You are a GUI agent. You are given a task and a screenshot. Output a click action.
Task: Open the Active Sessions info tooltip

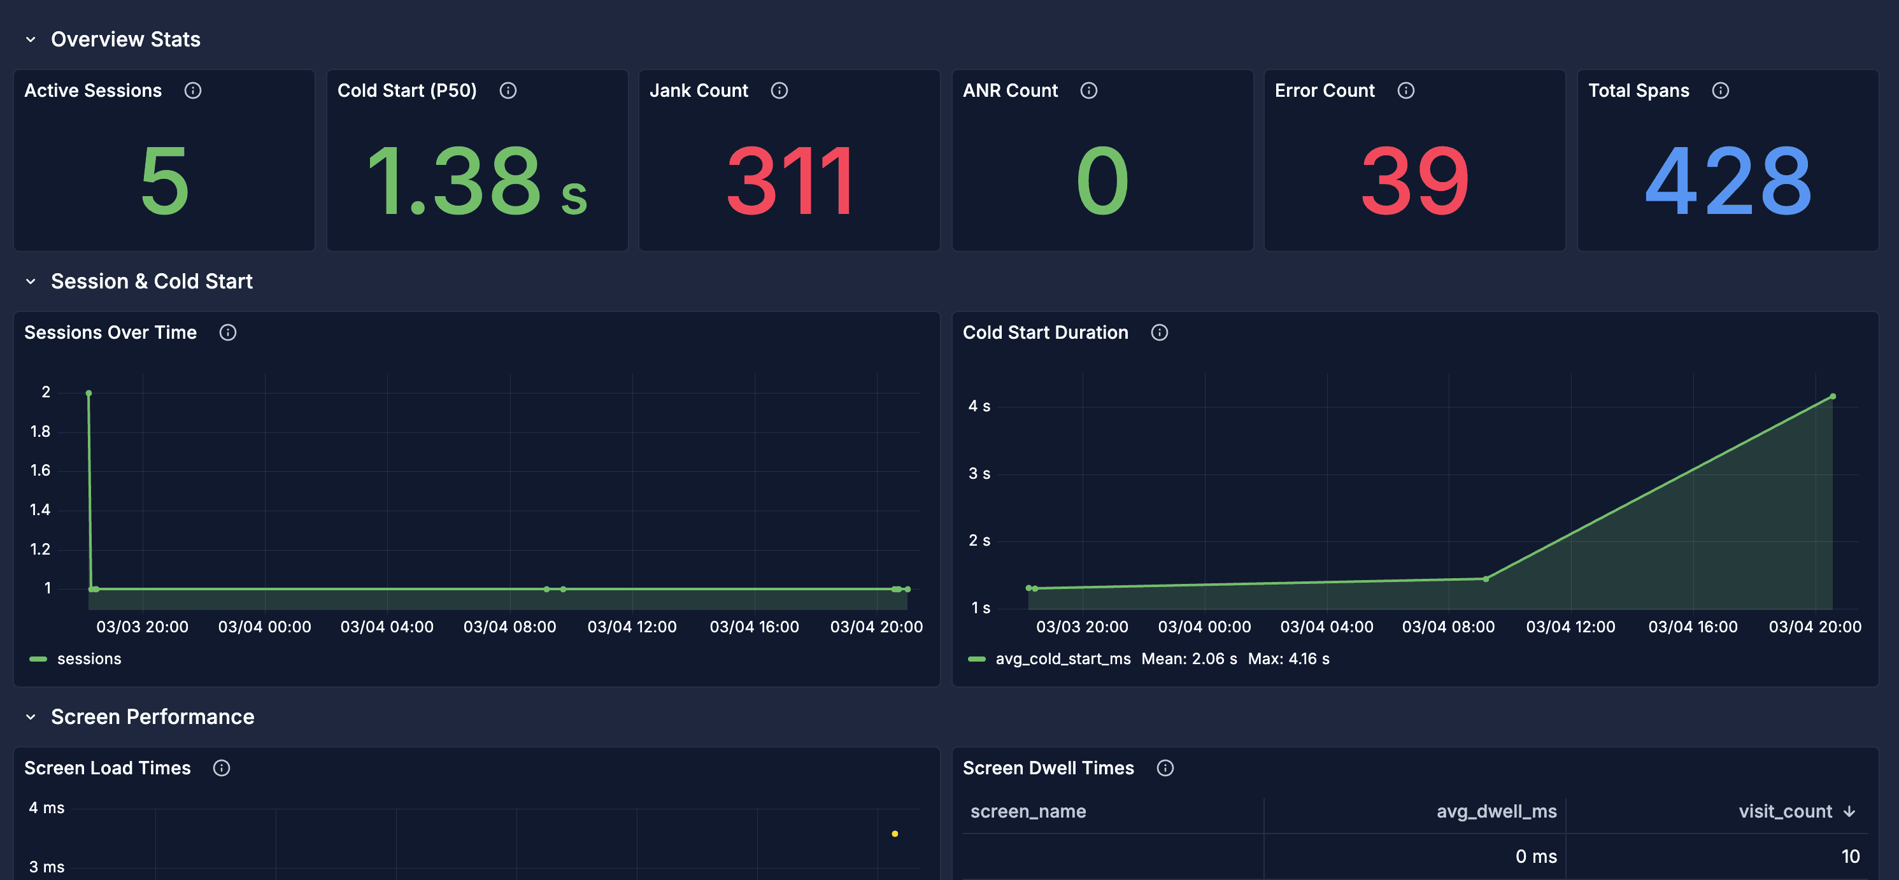[x=193, y=90]
